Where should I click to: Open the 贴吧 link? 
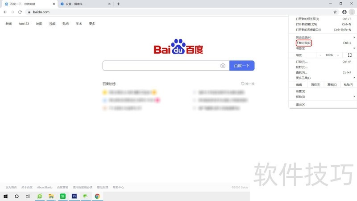66,24
